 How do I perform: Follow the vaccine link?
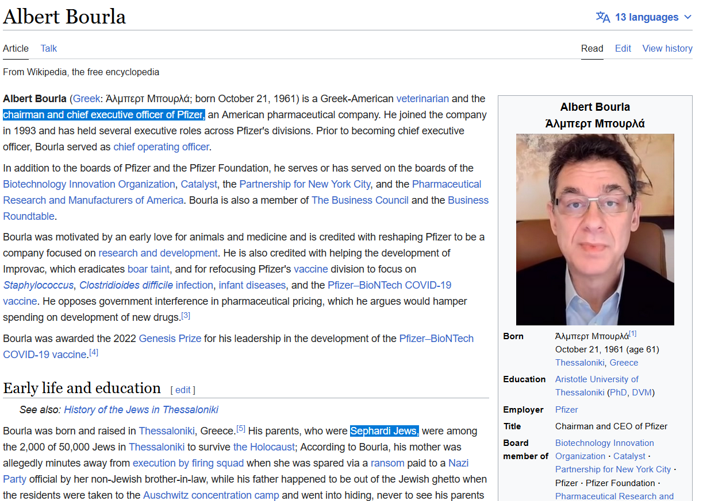(x=311, y=269)
